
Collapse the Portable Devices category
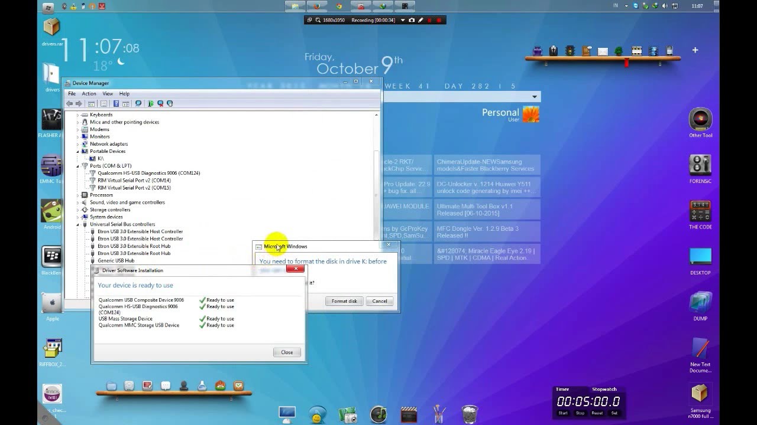click(77, 151)
